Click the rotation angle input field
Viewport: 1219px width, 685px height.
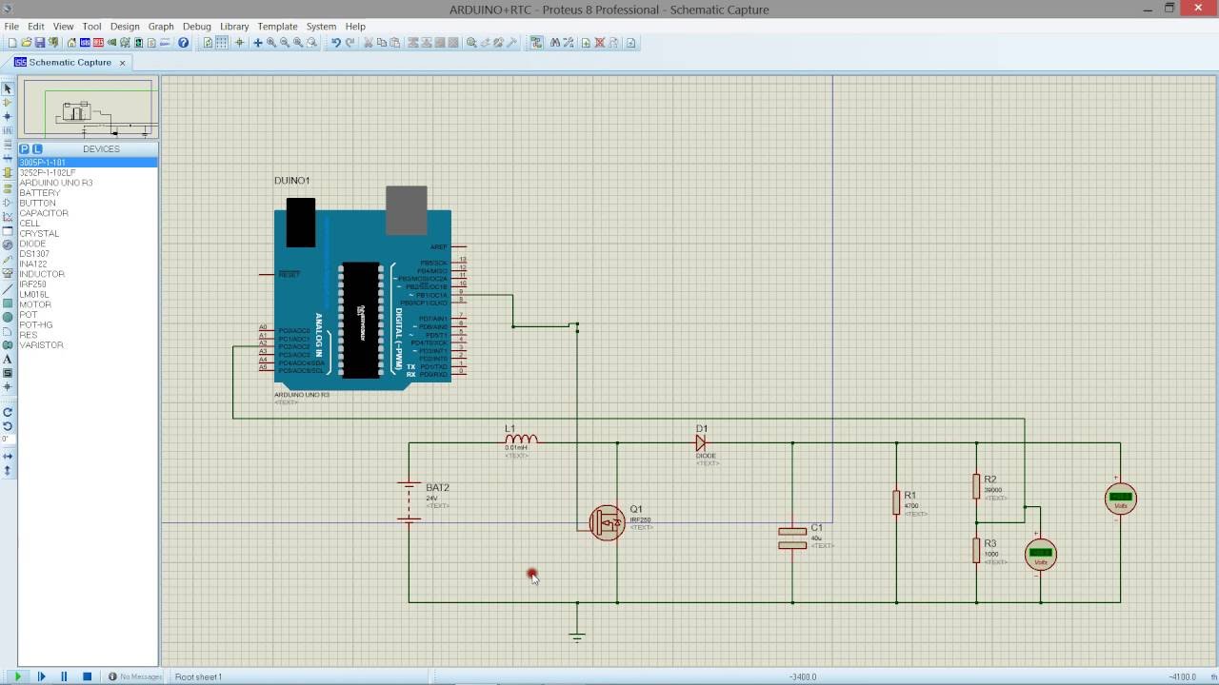tap(8, 440)
